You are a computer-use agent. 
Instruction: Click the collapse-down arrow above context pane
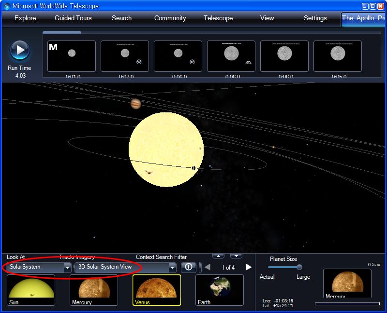pyautogui.click(x=236, y=256)
